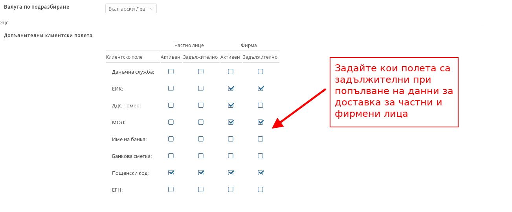Uncheck Пощенски код Активен for Частно лице
Viewport: 512px width, 212px height.
(171, 173)
